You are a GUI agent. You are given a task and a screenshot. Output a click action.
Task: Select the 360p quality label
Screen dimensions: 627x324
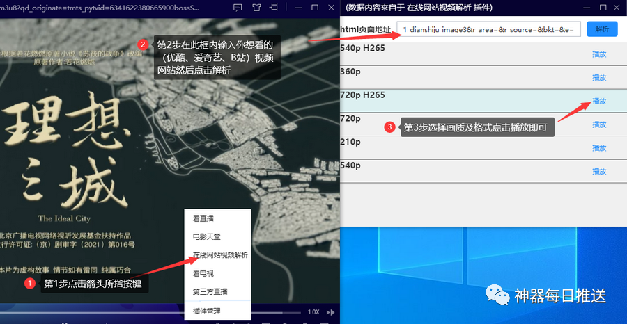350,72
